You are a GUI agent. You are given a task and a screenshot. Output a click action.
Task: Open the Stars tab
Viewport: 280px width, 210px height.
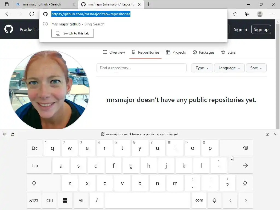click(x=228, y=52)
